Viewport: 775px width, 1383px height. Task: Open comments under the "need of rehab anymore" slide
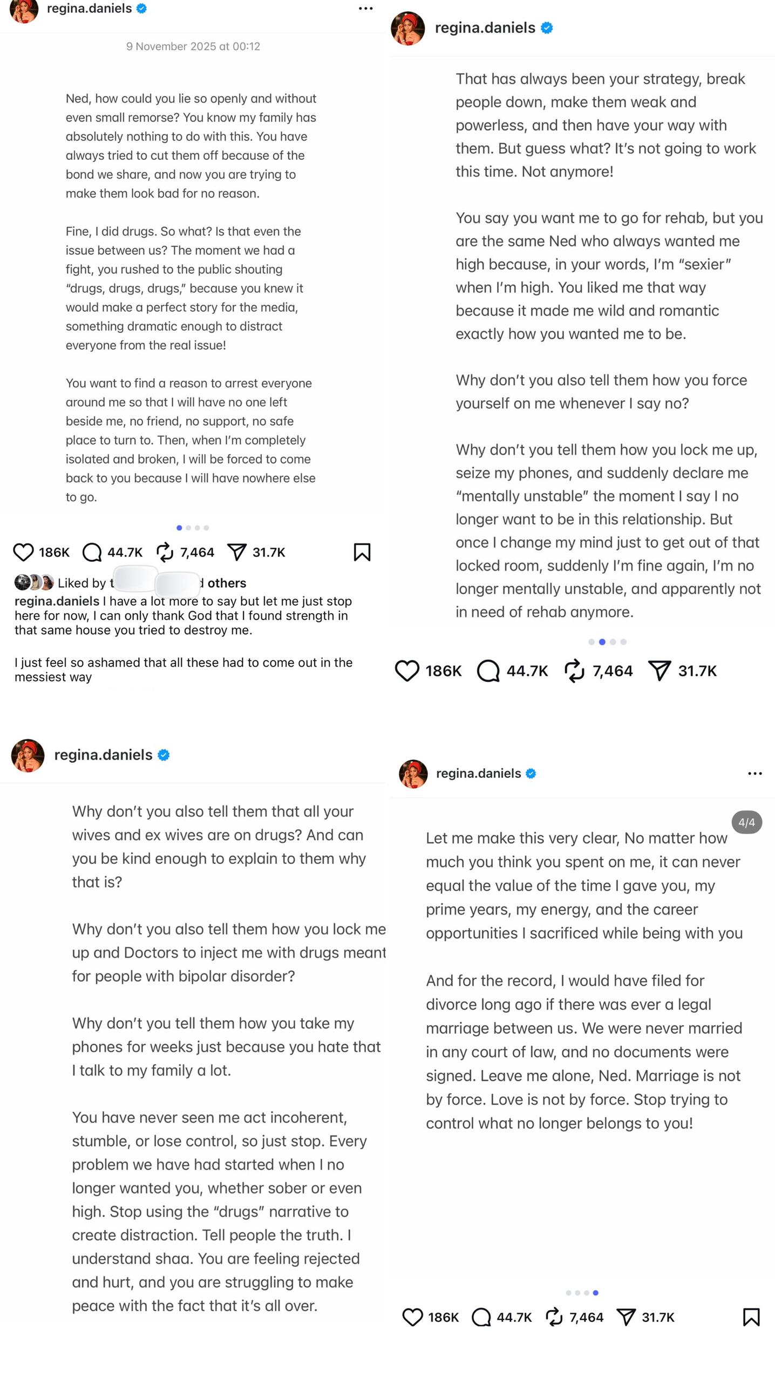[488, 671]
